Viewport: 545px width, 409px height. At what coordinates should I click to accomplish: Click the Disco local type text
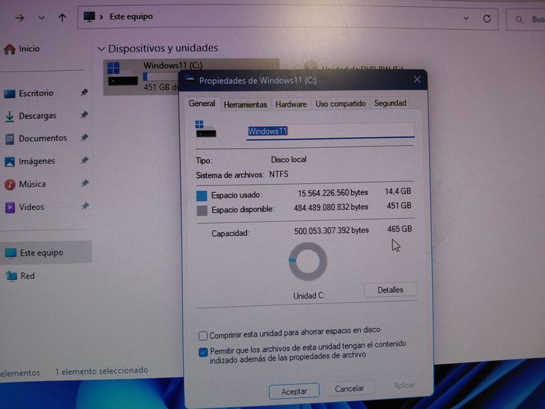coord(288,160)
